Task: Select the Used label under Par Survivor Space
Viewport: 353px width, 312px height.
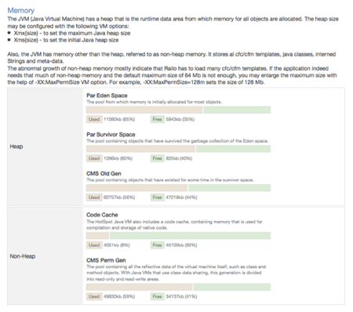Action: (x=94, y=158)
